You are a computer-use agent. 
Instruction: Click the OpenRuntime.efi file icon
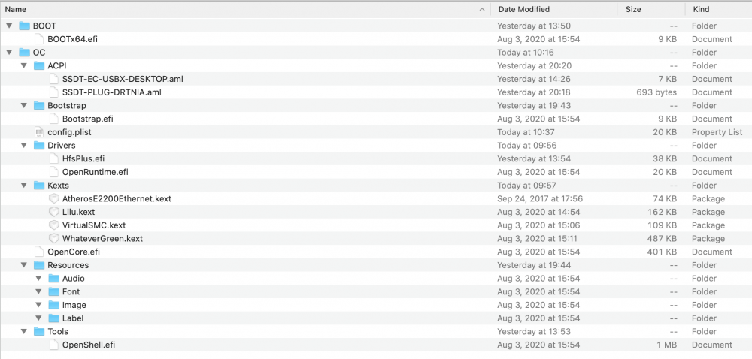[53, 172]
